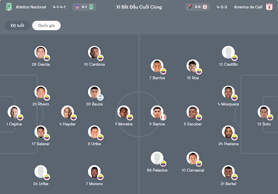Click the Colombia flag next to Morelos

coord(130,117)
